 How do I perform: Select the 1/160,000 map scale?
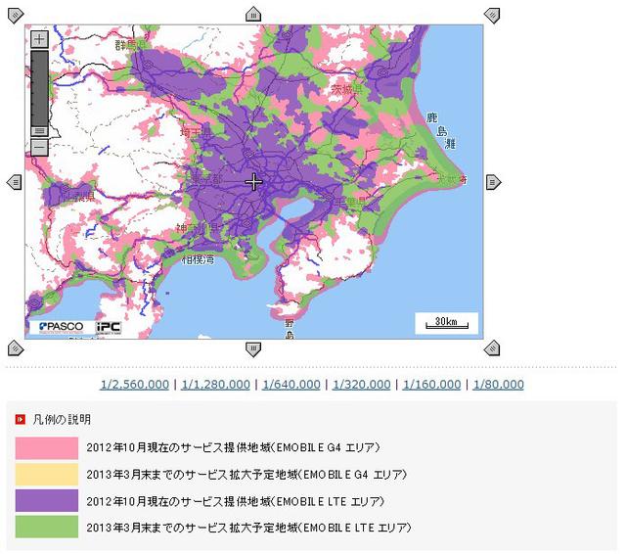[431, 385]
